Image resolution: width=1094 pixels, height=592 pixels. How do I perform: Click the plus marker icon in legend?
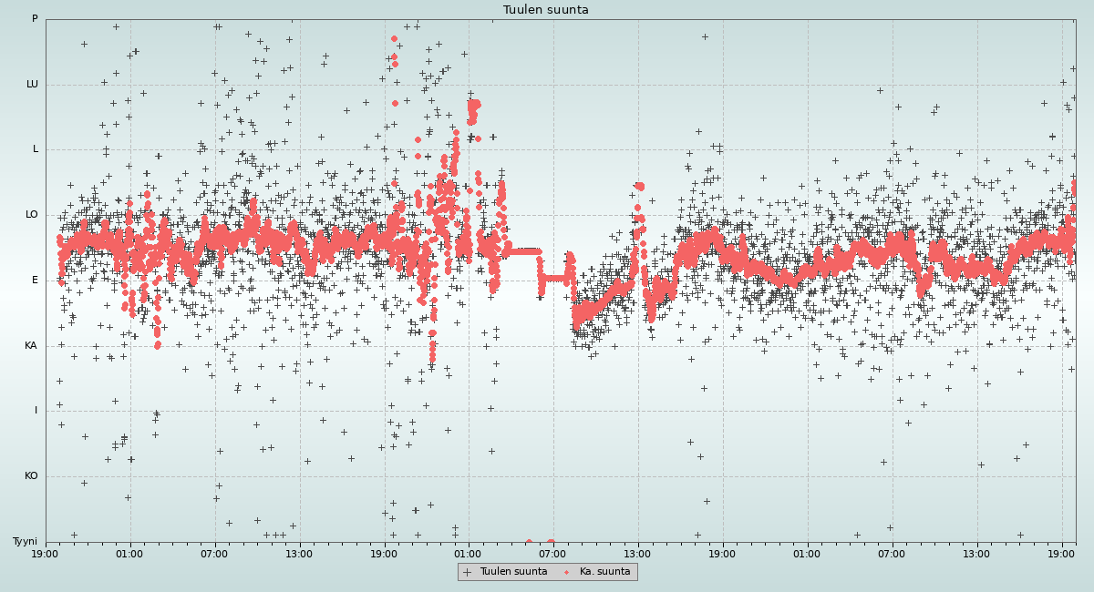[468, 572]
